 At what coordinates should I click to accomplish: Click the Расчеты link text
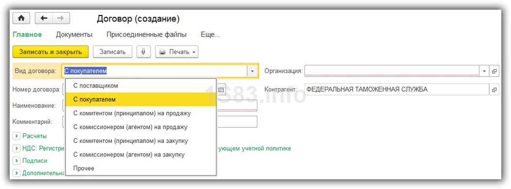tap(34, 136)
